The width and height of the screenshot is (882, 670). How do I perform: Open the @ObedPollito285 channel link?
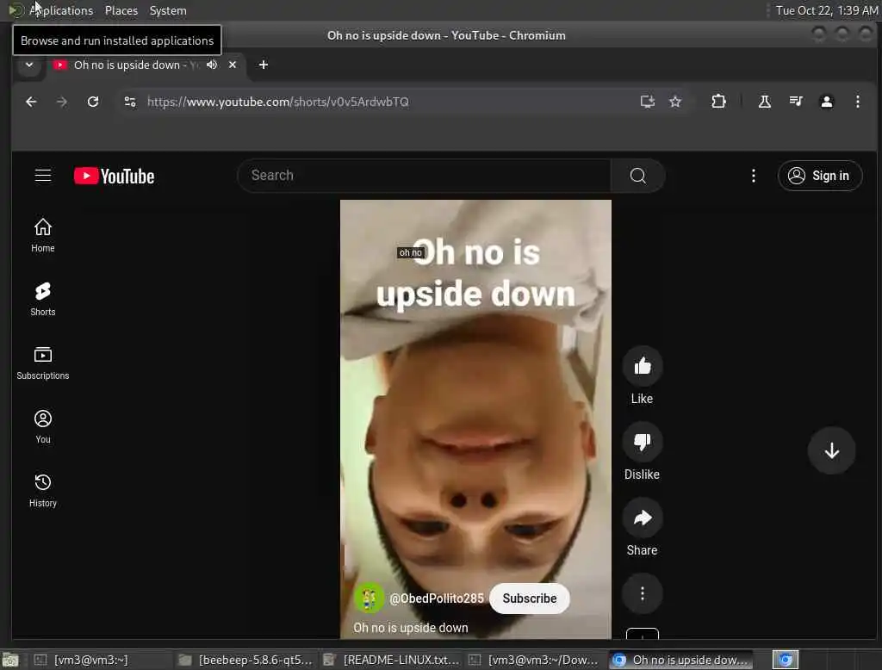click(437, 599)
